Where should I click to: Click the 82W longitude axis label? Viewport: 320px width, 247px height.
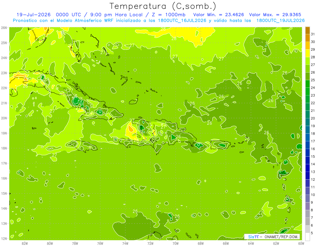(25, 243)
